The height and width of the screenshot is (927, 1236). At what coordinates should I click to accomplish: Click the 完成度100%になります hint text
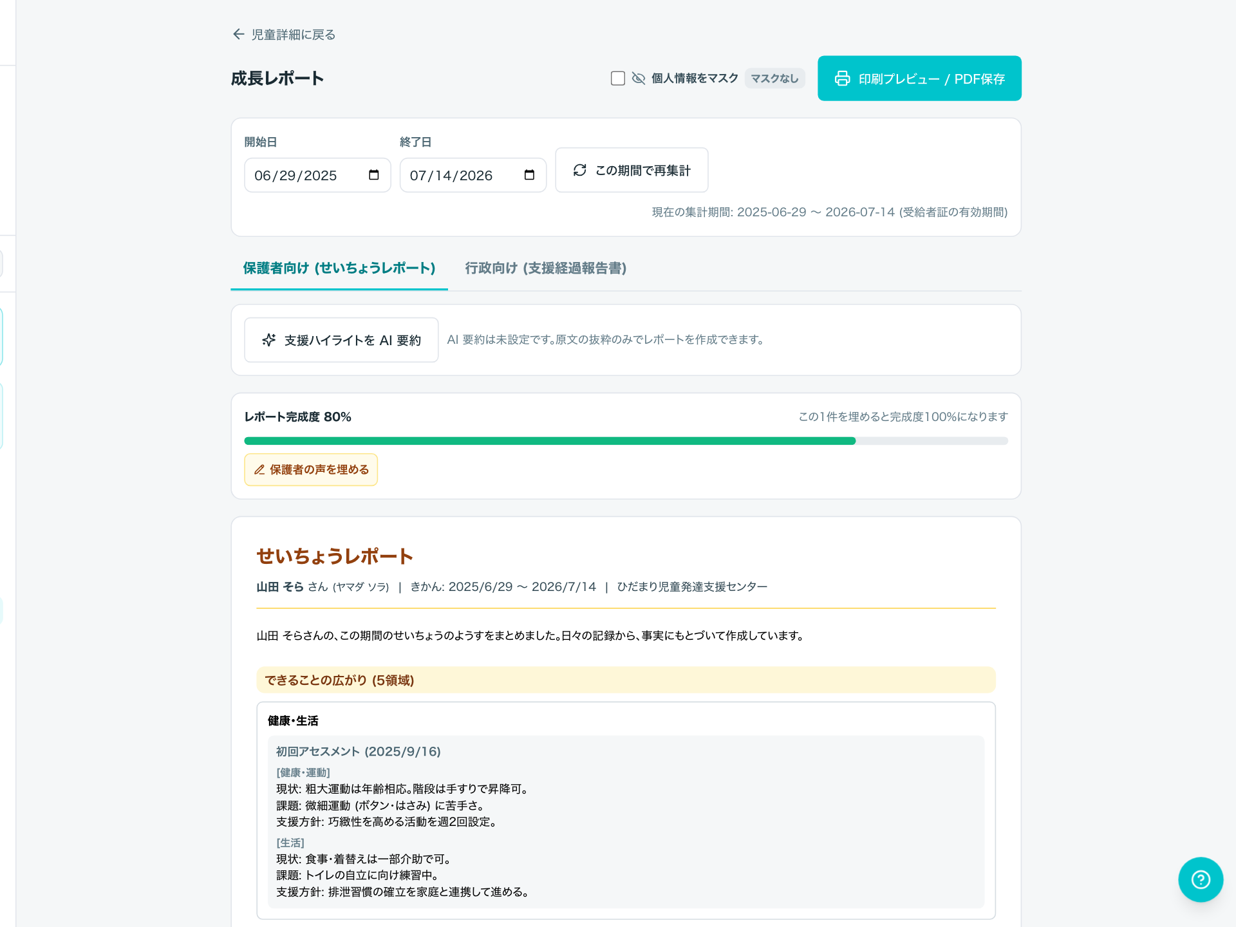[903, 417]
